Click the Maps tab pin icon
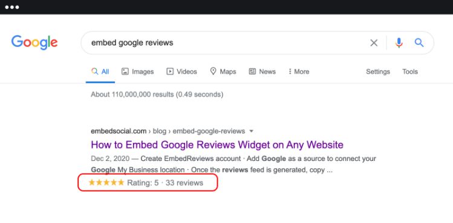The image size is (453, 223). 213,71
